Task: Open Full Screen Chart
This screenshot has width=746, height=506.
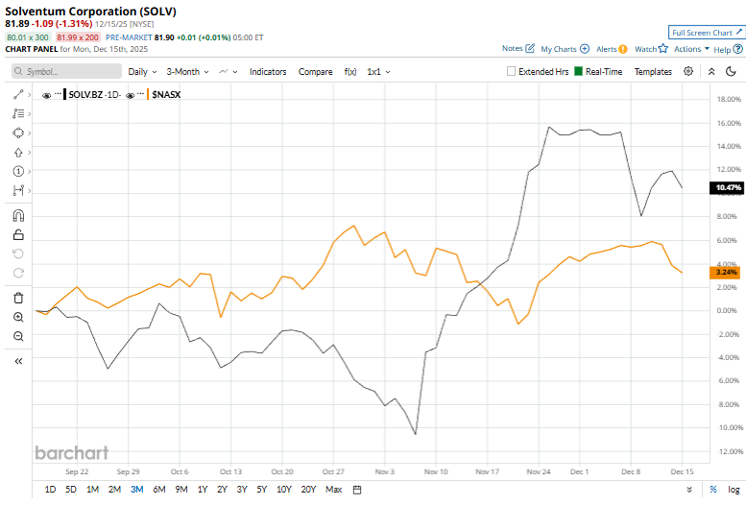Action: click(706, 33)
